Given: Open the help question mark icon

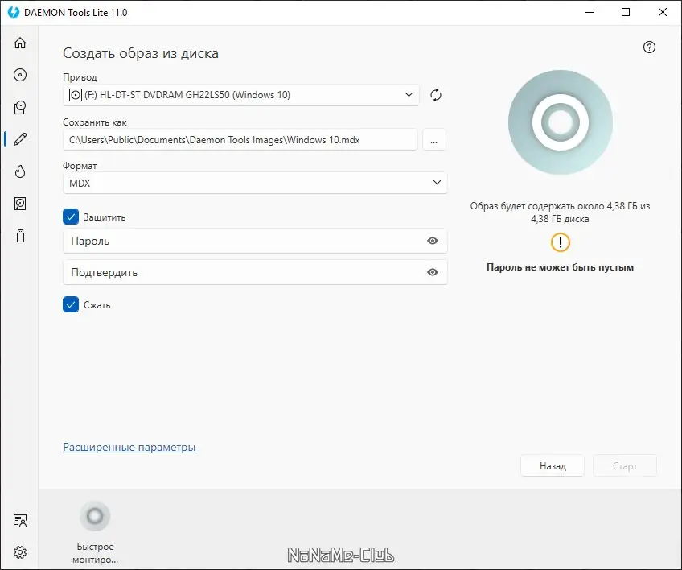Looking at the screenshot, I should pyautogui.click(x=649, y=47).
